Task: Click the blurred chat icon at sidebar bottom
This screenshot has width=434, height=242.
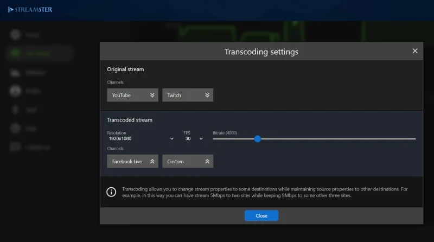Action: 15,147
